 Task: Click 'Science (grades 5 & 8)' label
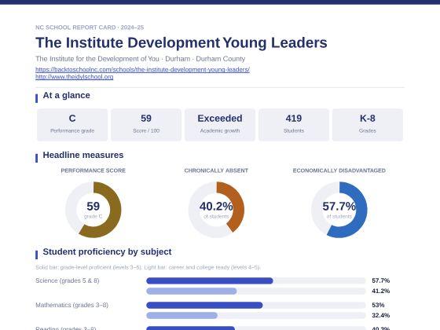pyautogui.click(x=68, y=280)
